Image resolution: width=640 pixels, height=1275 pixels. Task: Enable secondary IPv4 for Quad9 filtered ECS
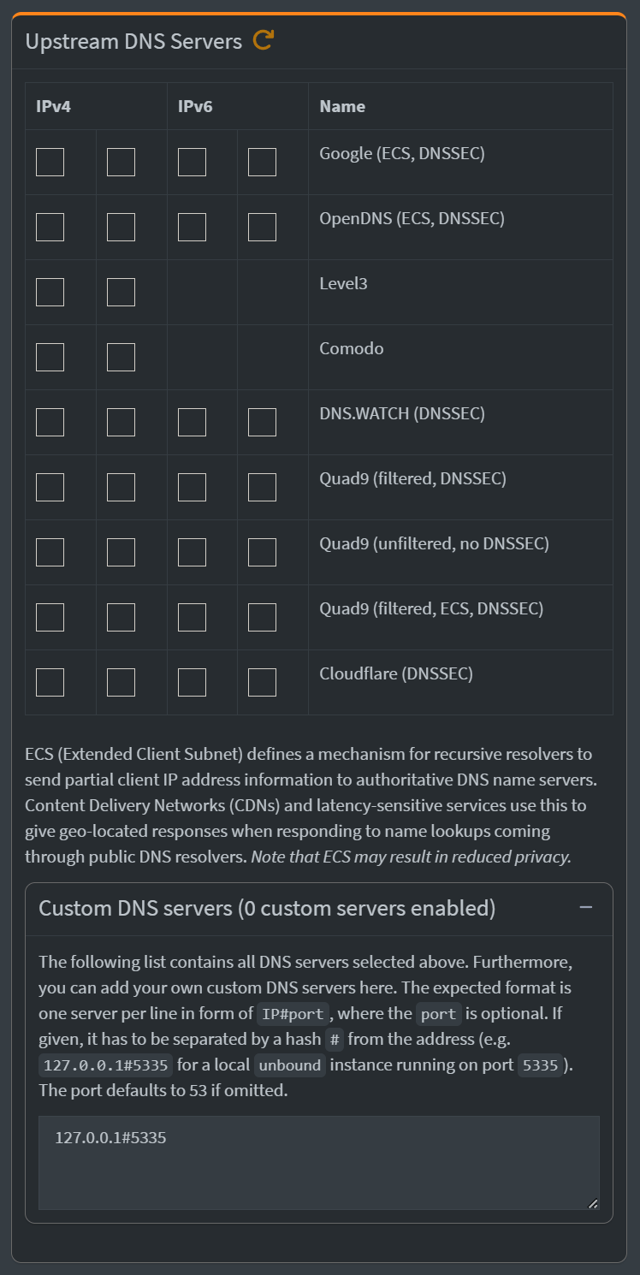pos(120,616)
